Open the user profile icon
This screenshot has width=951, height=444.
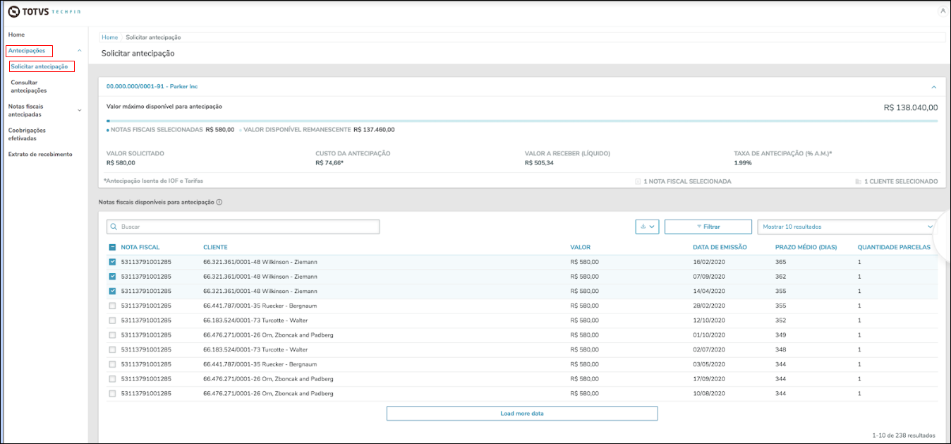[x=943, y=11]
